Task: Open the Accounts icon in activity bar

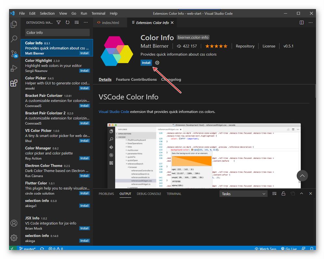Action: tap(14, 223)
